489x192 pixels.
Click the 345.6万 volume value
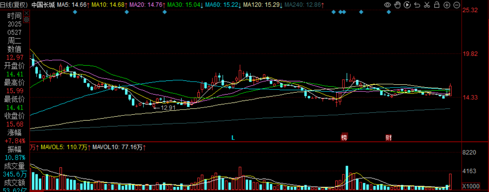[15, 174]
